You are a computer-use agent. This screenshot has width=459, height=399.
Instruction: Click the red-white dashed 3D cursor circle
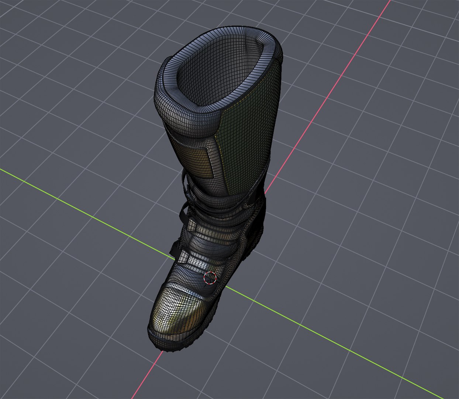click(210, 278)
